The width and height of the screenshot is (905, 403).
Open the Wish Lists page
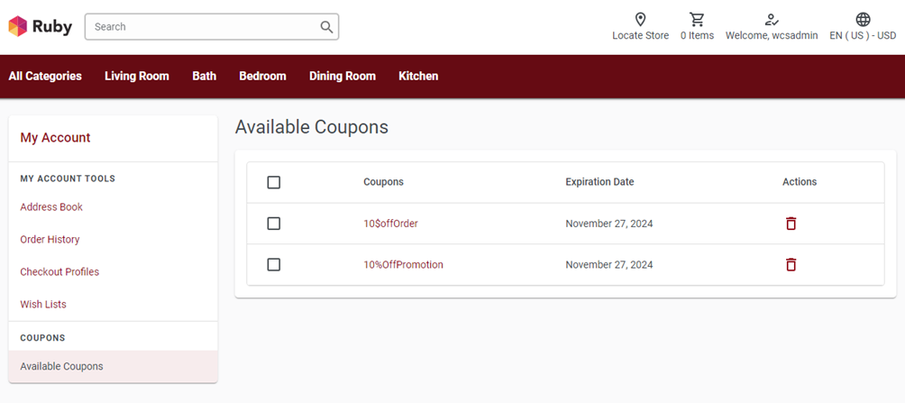click(43, 304)
